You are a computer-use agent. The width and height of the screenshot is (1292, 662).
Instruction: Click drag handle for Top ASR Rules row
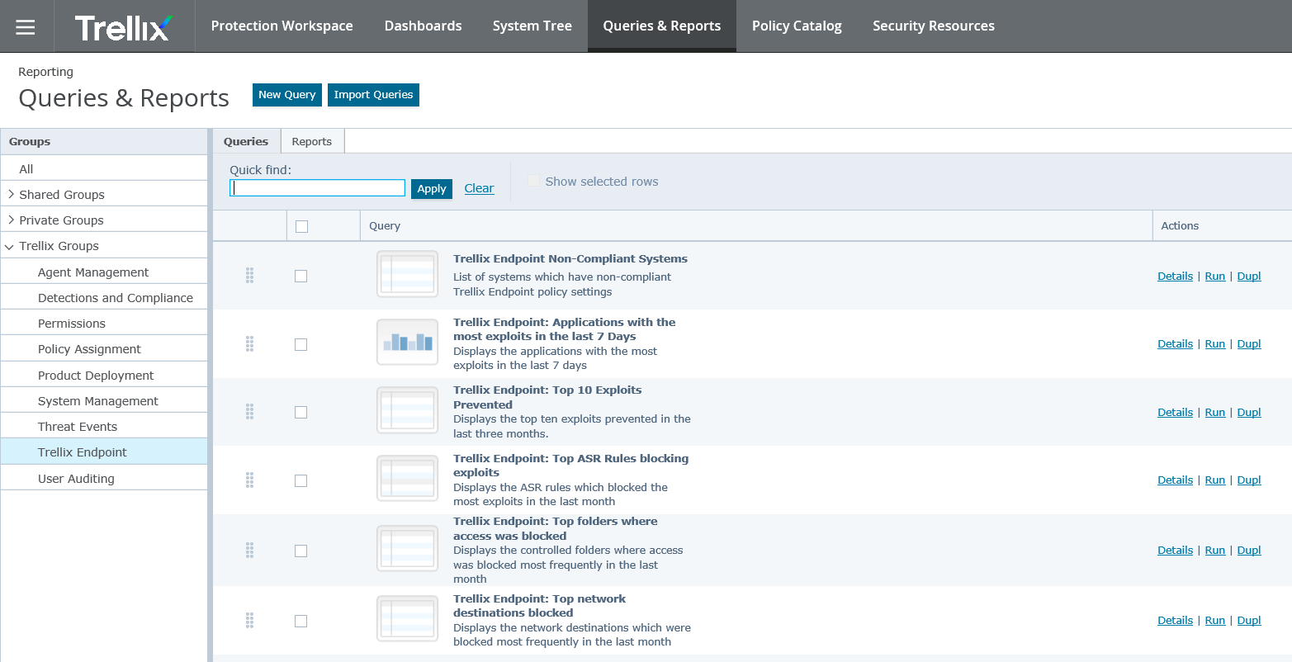(x=249, y=480)
